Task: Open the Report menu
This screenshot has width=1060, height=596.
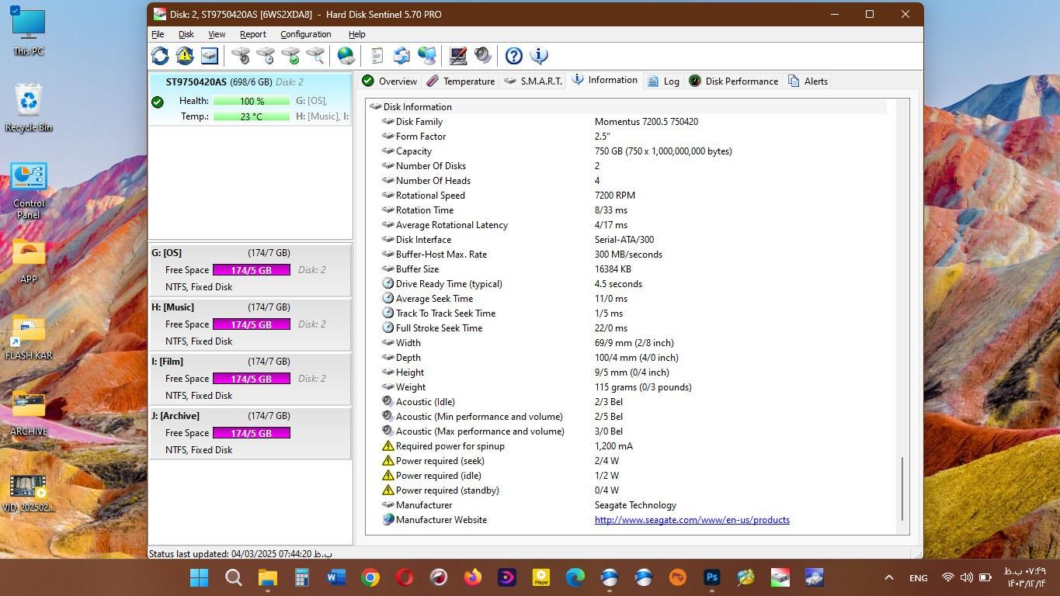Action: click(x=252, y=34)
